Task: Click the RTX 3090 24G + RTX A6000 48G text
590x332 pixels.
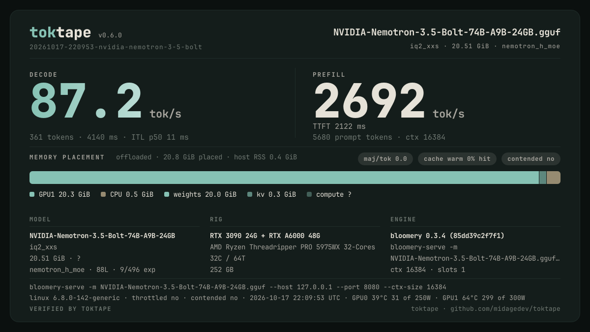Action: 265,236
